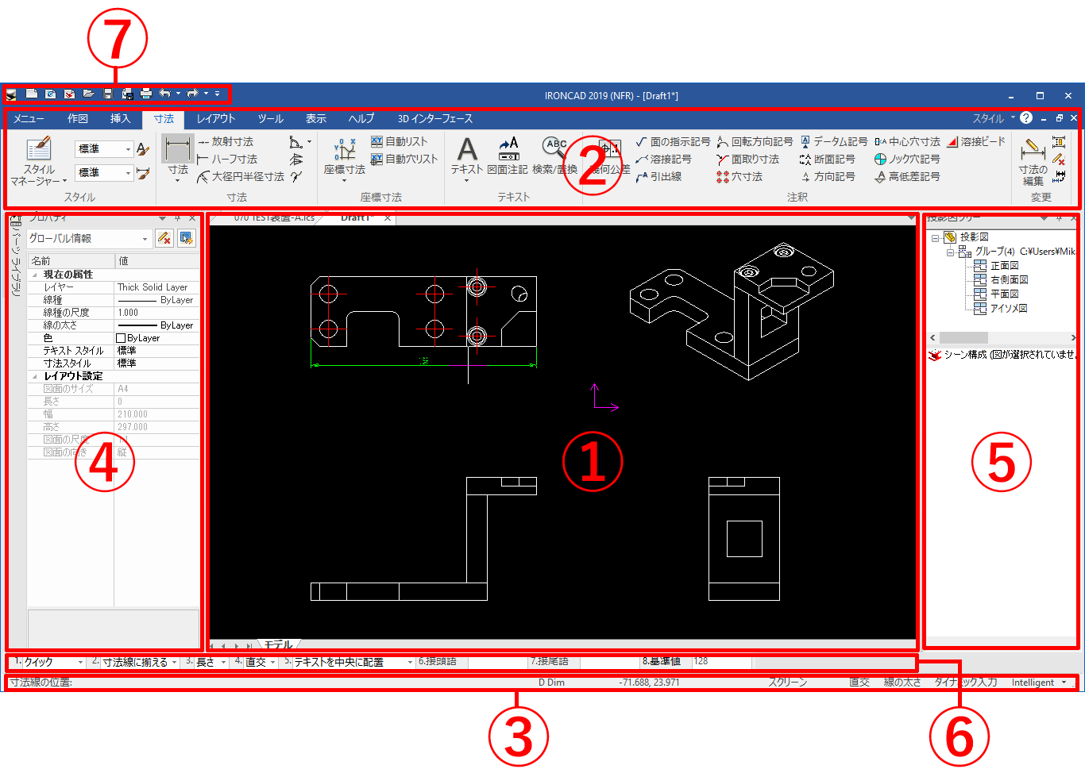Collapse the 投影図 tree node
This screenshot has height=773, width=1085.
936,237
